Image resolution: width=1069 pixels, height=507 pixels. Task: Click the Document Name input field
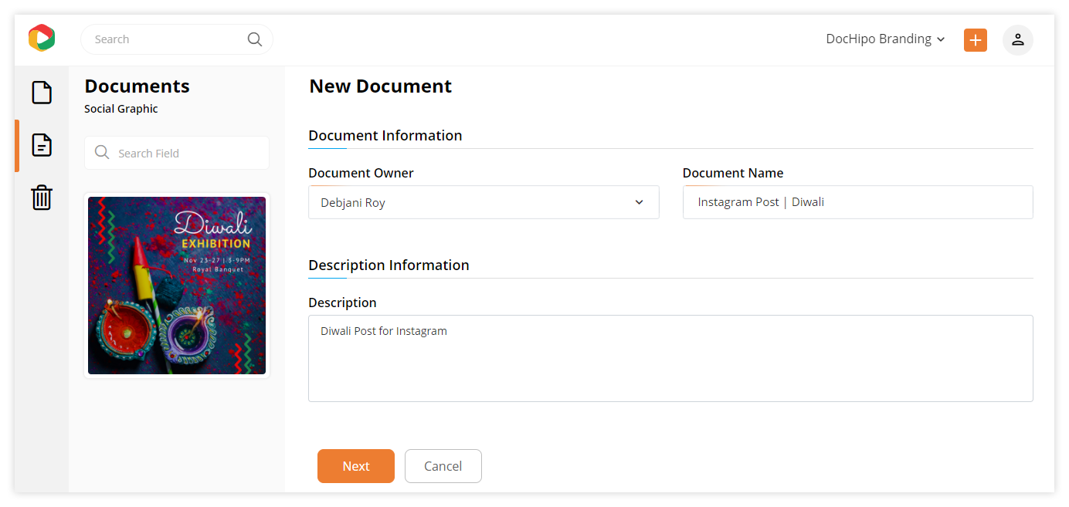(858, 202)
